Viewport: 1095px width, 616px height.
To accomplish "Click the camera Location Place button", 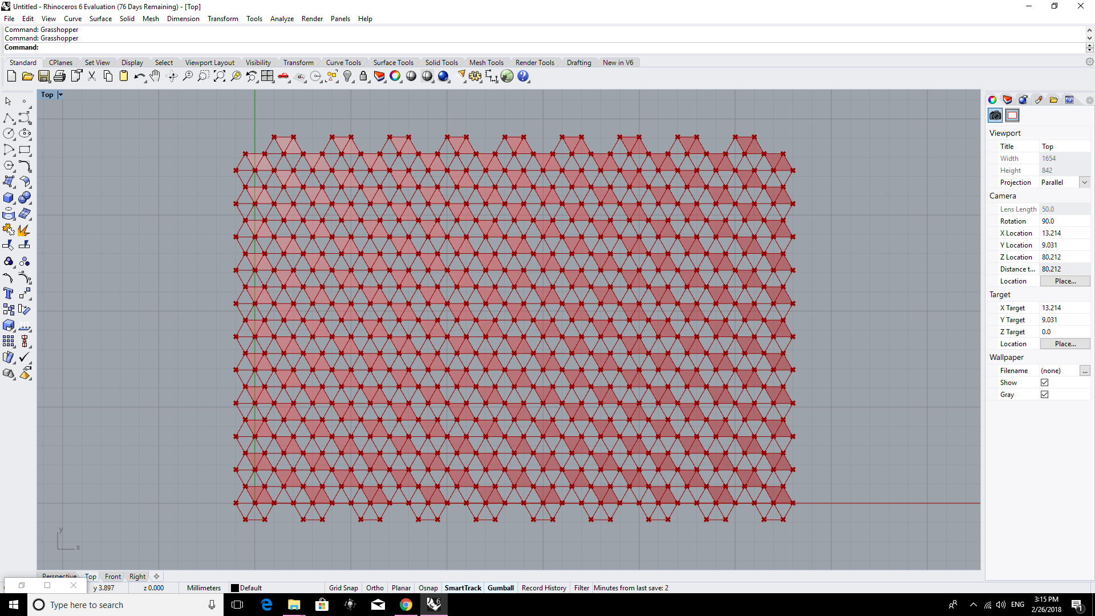I will tap(1065, 281).
